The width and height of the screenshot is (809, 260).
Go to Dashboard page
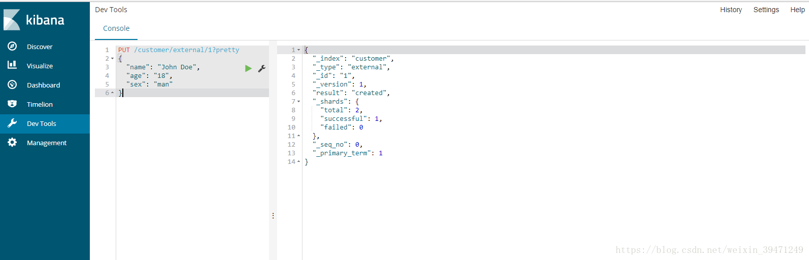(43, 85)
